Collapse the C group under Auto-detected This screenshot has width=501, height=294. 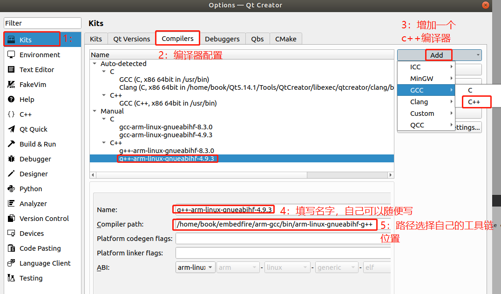click(x=104, y=72)
